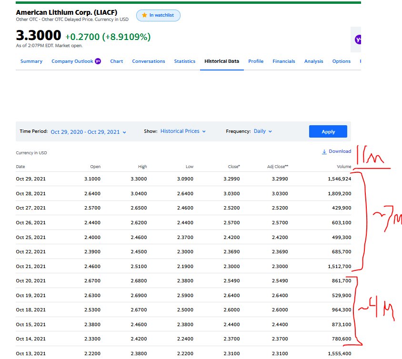This screenshot has height=359, width=402.
Task: Click the Oct 28 close price 3.0300
Action: point(231,193)
